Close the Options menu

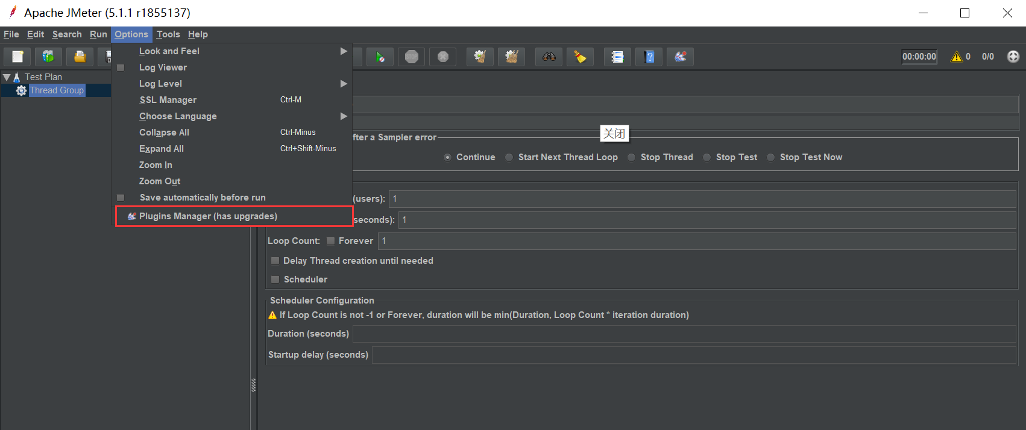coord(131,34)
